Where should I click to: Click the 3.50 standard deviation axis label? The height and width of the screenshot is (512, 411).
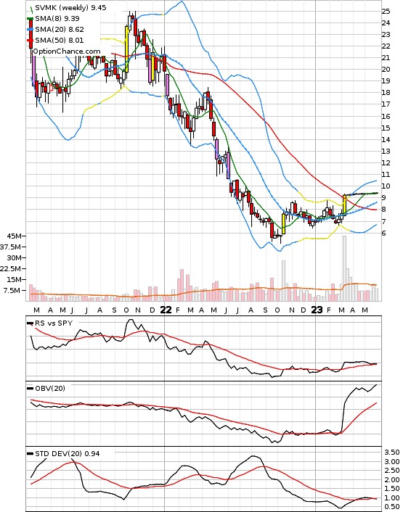pyautogui.click(x=392, y=453)
